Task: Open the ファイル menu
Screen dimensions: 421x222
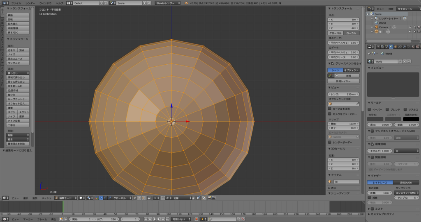Action: point(16,3)
